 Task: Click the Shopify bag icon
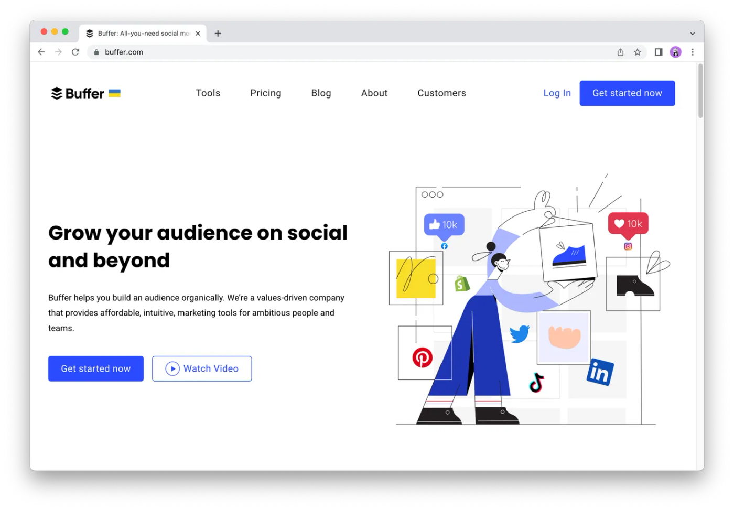461,284
